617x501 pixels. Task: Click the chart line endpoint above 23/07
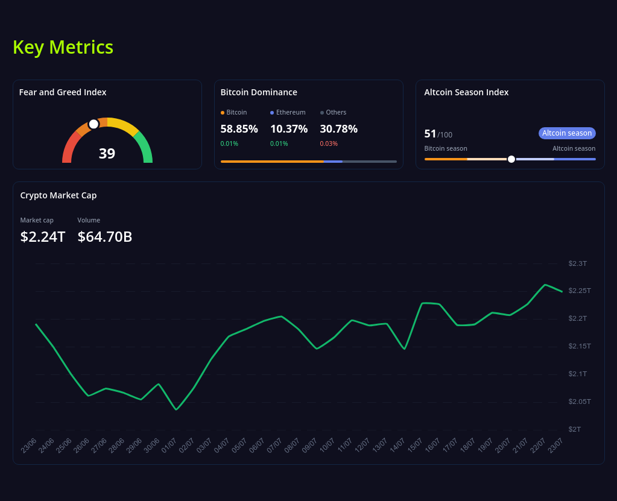tap(562, 291)
